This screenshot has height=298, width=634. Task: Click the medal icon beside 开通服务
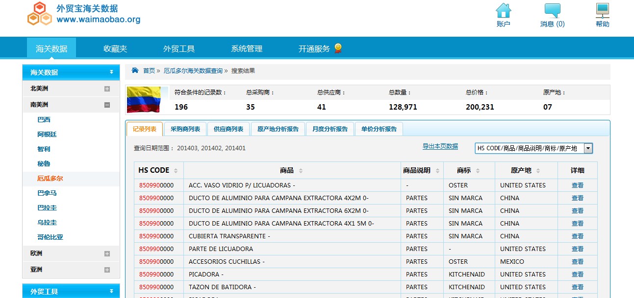338,48
